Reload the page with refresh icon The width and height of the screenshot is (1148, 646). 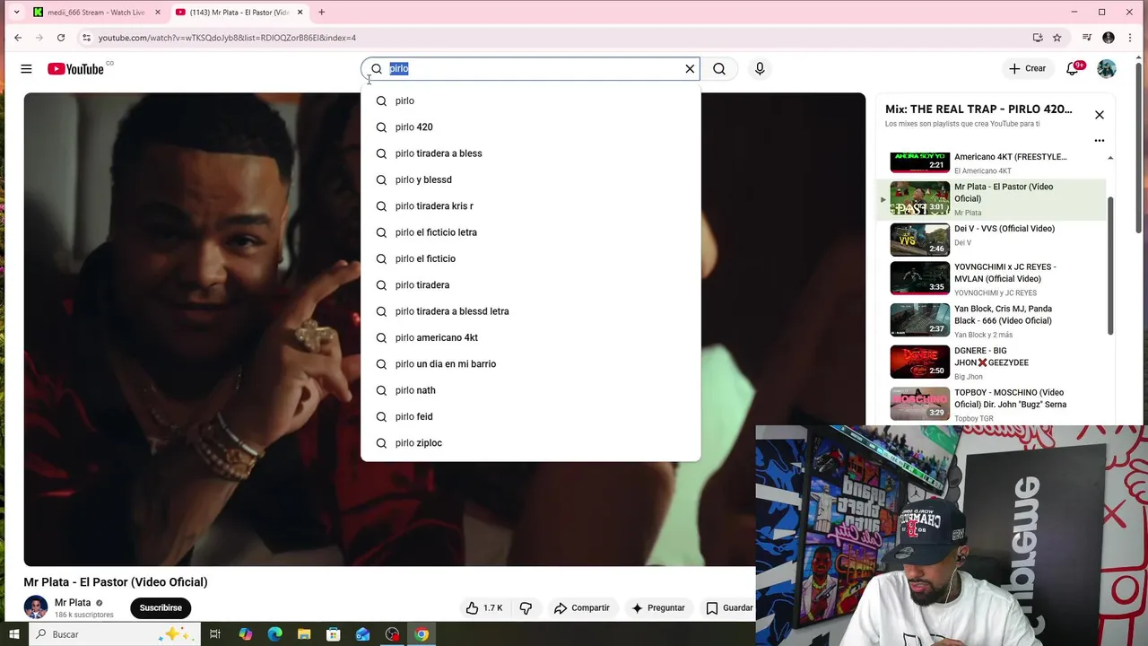click(61, 38)
